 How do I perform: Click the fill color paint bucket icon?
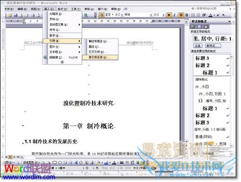coord(98,163)
